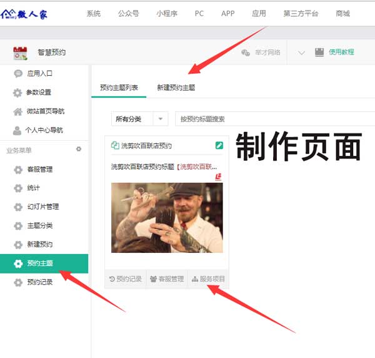Click the tutorial book icon
The image size is (375, 358).
[x=319, y=52]
